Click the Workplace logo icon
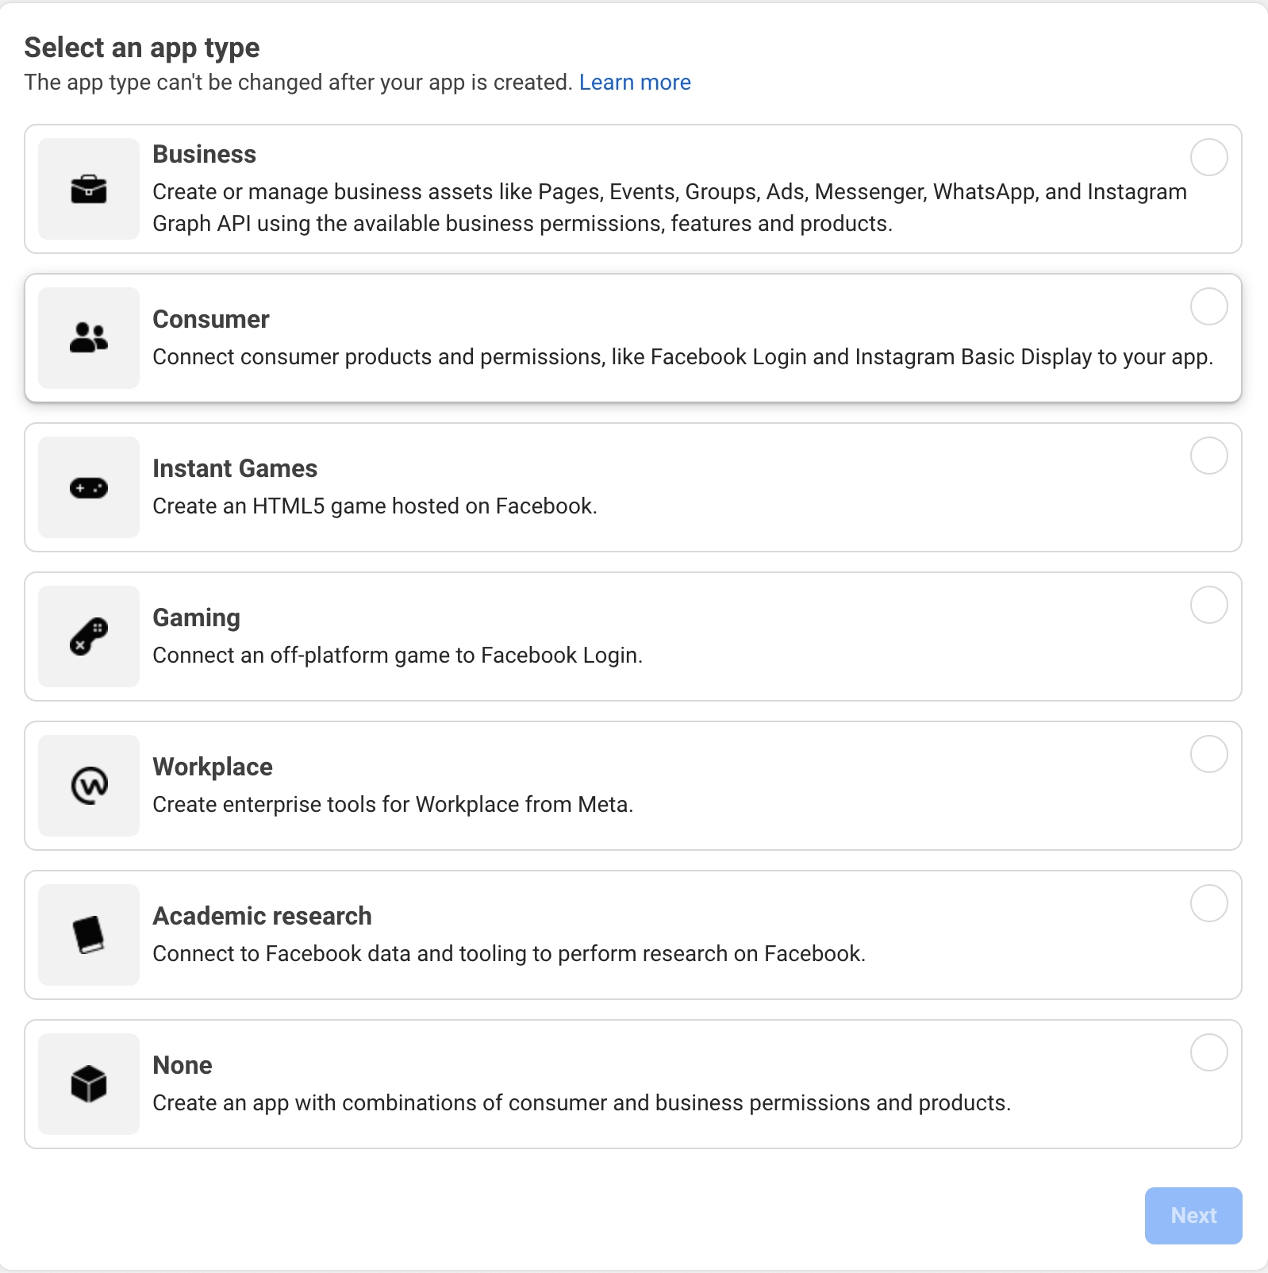Screen dimensions: 1268x1273 tap(89, 786)
